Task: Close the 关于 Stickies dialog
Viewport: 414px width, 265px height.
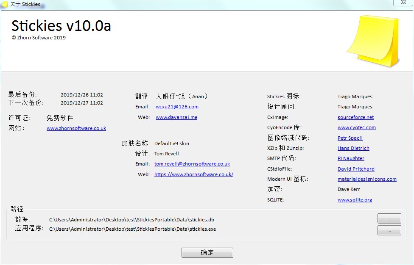Action: tap(403, 3)
